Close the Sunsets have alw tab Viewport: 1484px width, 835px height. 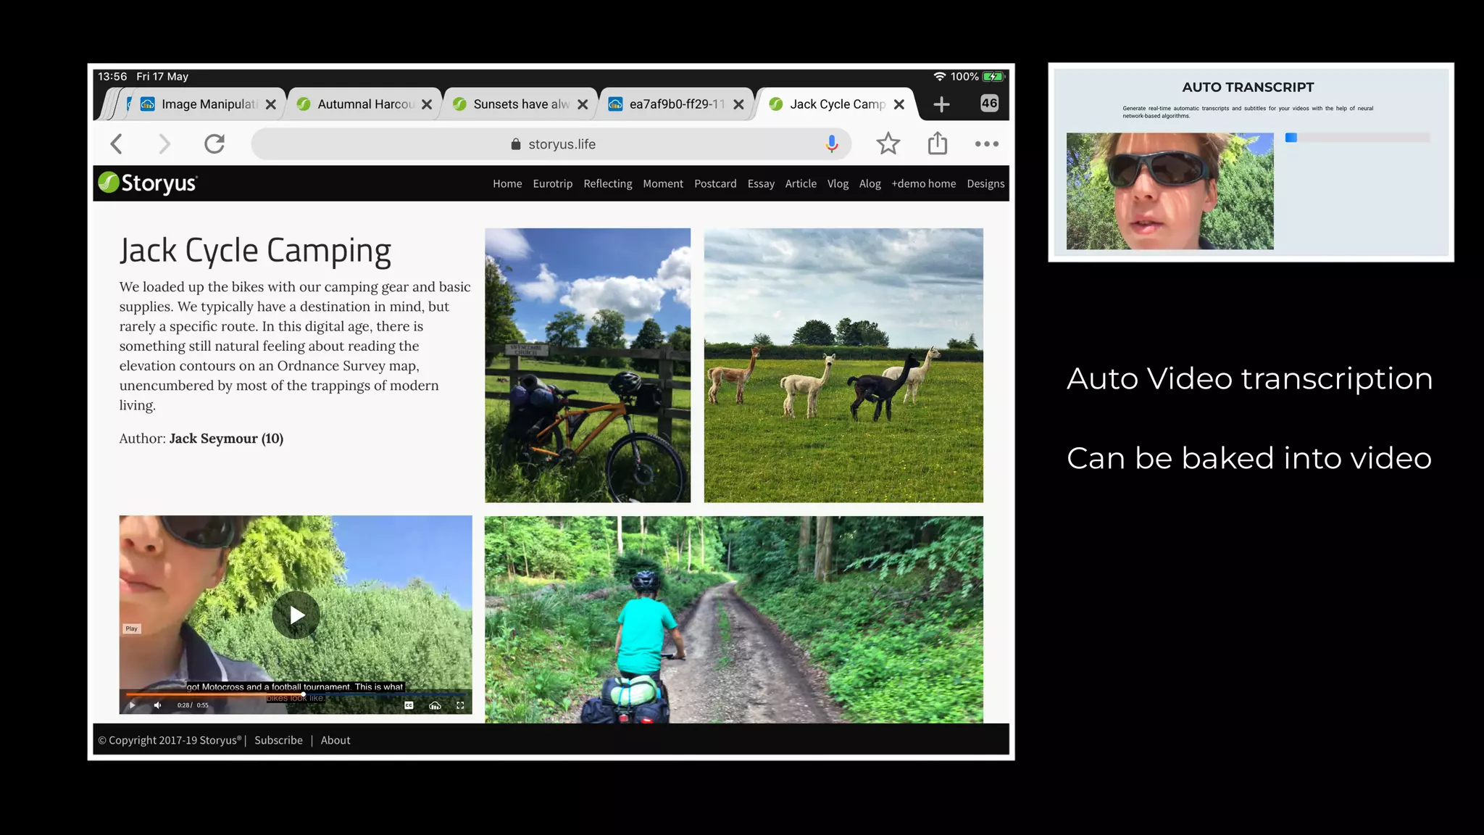[583, 104]
